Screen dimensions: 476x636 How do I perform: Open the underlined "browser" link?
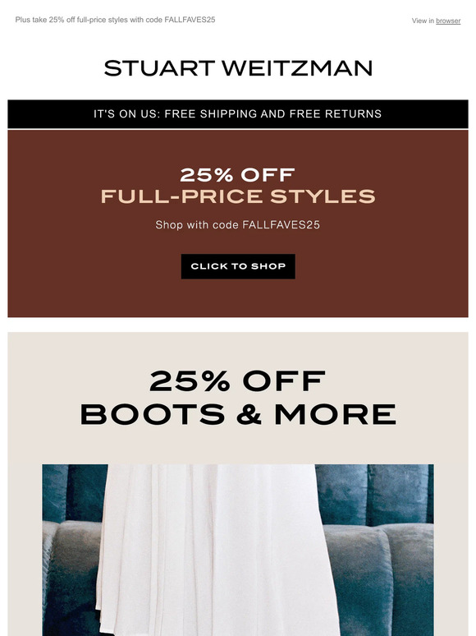pyautogui.click(x=448, y=21)
